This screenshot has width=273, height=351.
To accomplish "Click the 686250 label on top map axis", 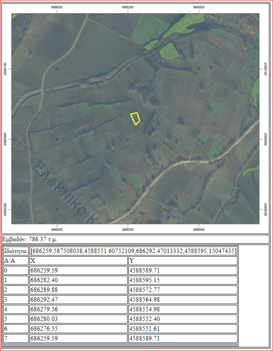I will coord(128,7).
